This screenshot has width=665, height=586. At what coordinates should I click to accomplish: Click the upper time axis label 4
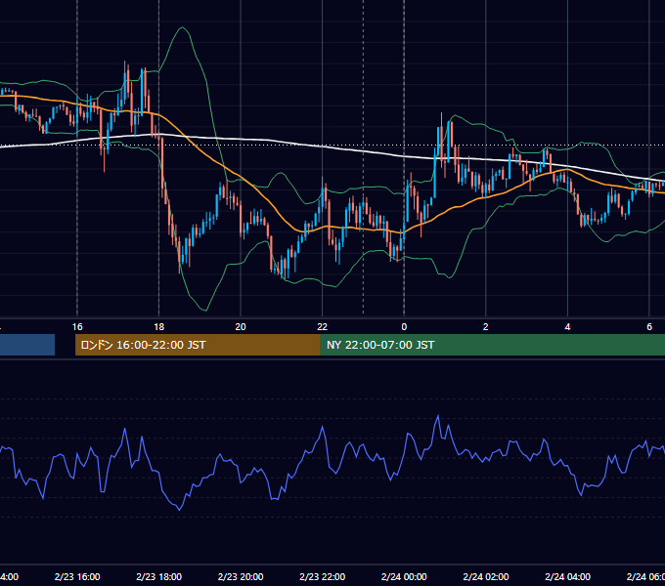click(x=567, y=327)
